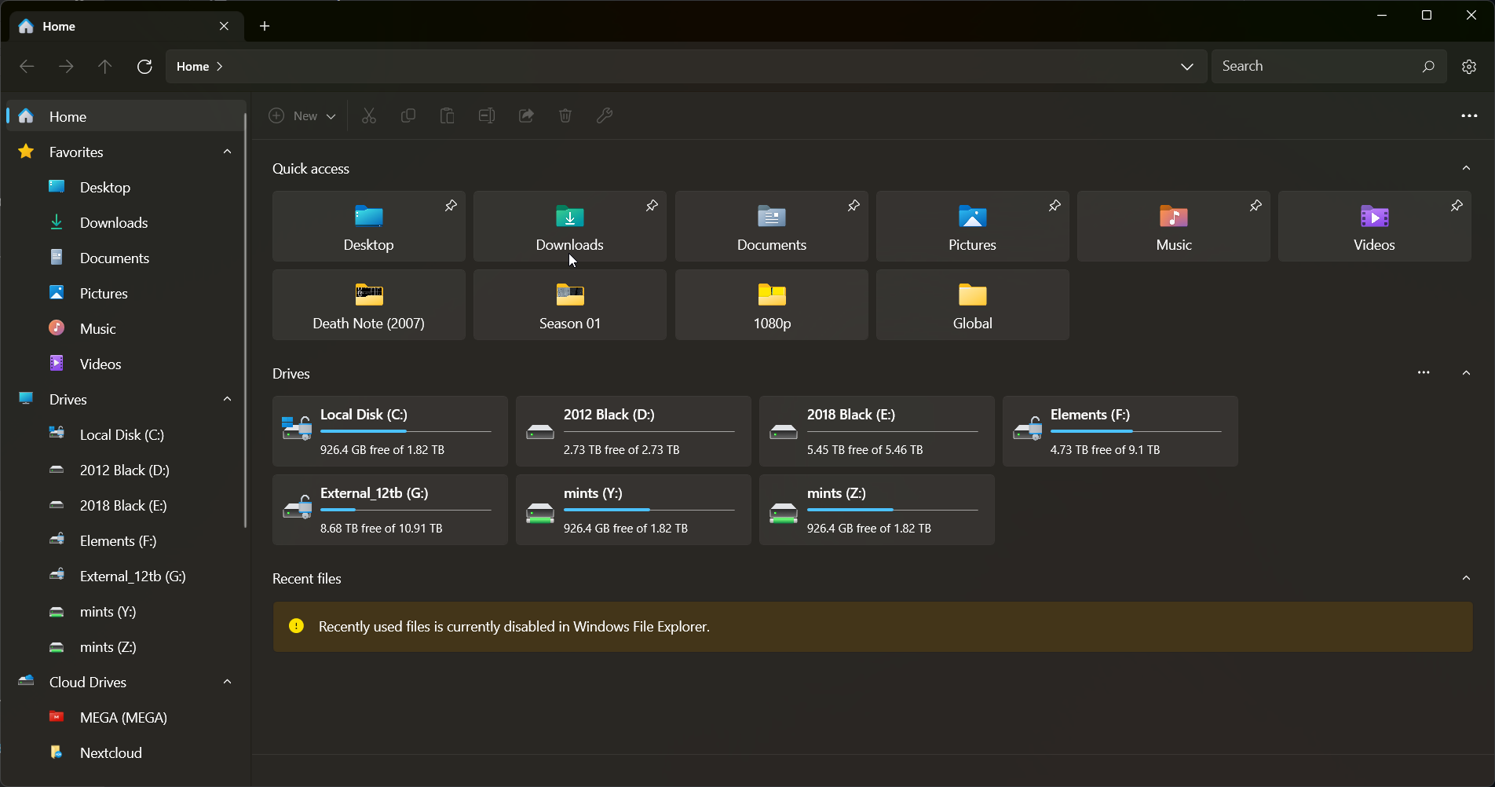Toggle the pin on Music tile
The height and width of the screenshot is (787, 1495).
click(1256, 206)
